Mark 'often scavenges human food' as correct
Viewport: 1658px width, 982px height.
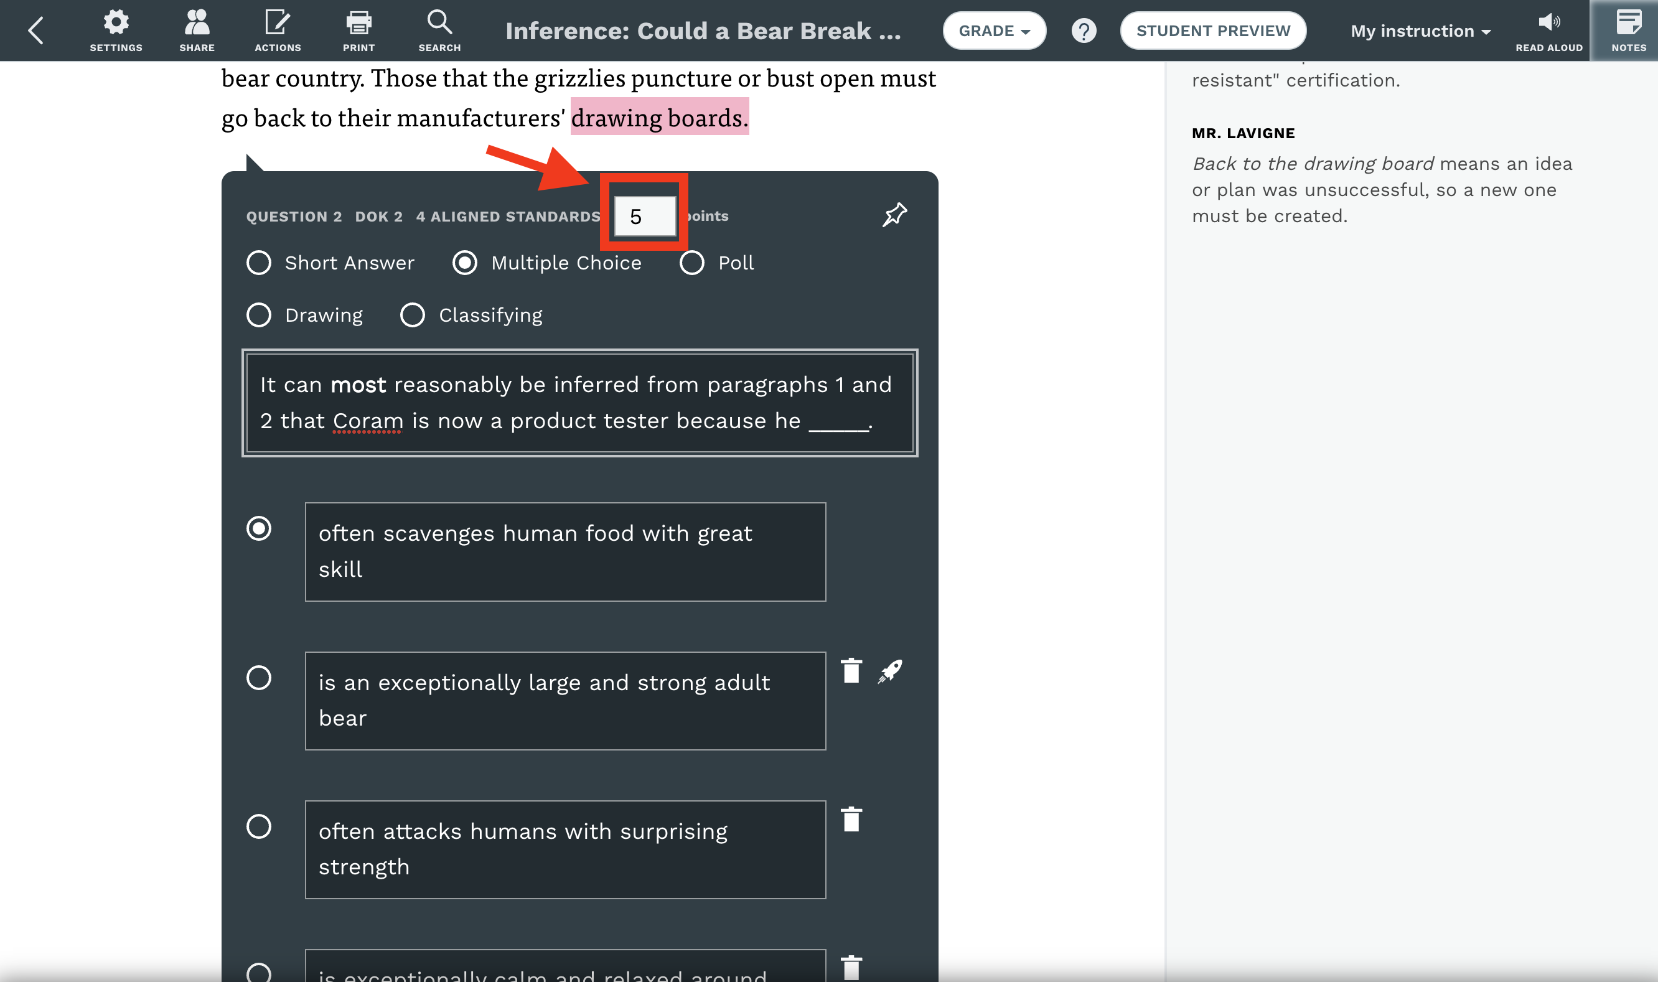click(259, 528)
